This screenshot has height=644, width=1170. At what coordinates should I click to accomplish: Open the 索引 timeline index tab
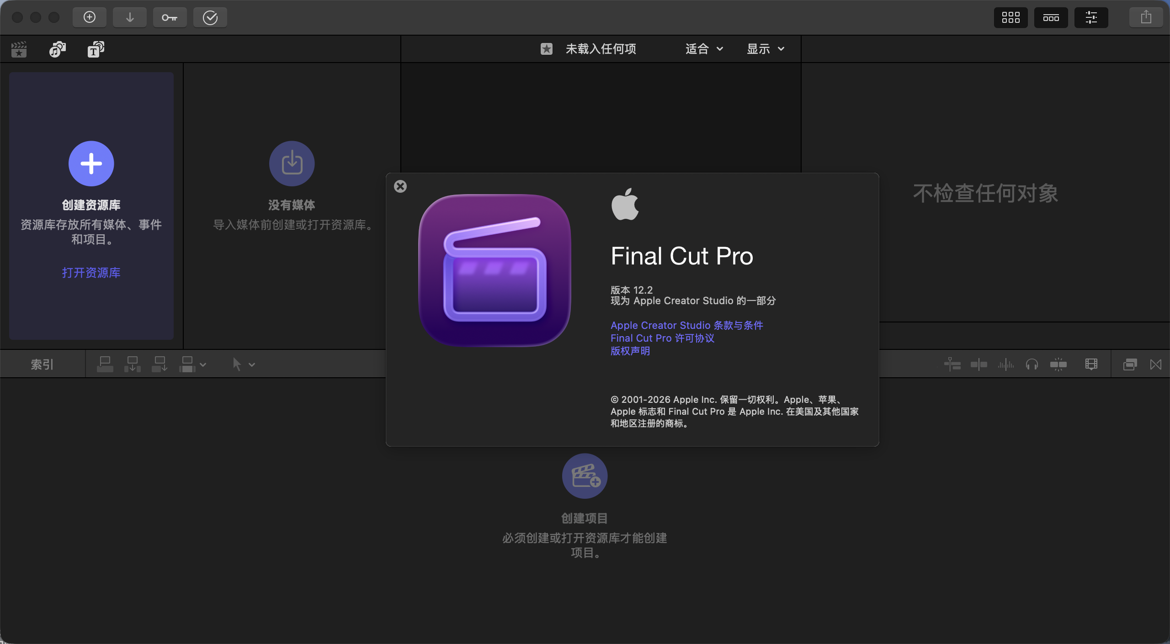click(42, 364)
